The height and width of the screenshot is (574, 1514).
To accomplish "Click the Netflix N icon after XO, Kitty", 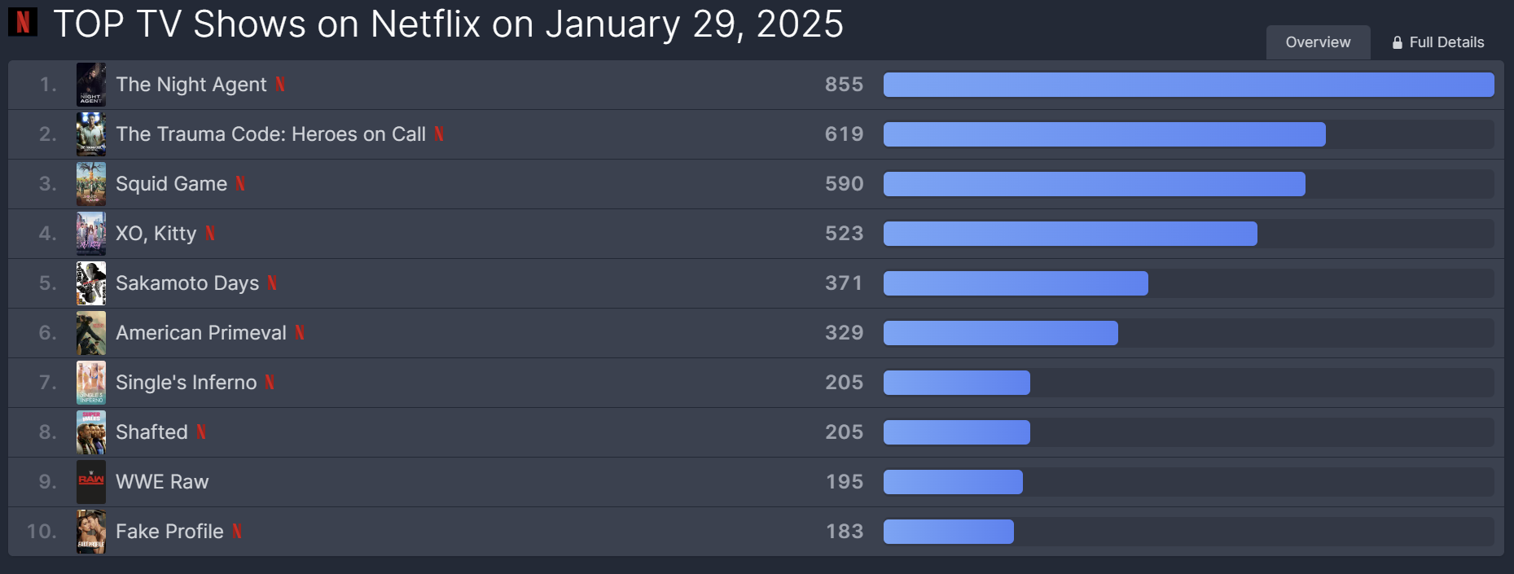I will (210, 233).
